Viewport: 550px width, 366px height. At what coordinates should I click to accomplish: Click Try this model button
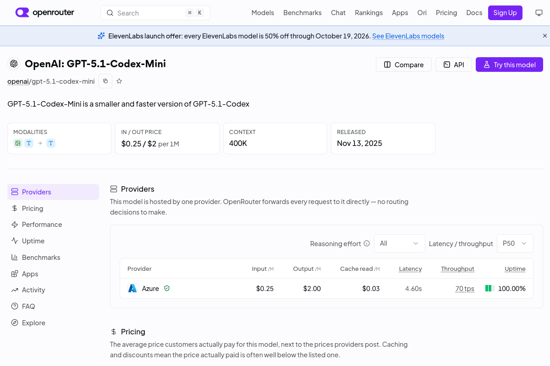tap(509, 65)
